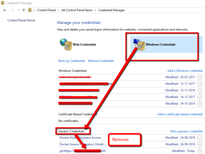Open the recent locations dropdown arrow
Image resolution: width=205 pixels, height=154 pixels.
point(18,10)
